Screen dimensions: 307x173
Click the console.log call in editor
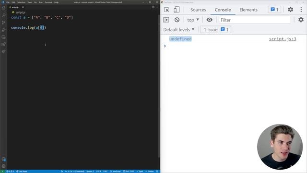pyautogui.click(x=28, y=28)
